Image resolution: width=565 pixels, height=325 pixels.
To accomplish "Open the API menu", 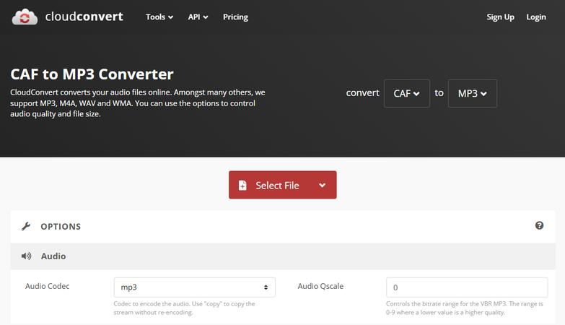I will 198,17.
